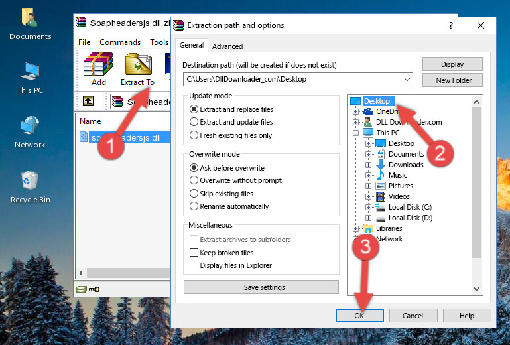Expand the DLL Downloader.com tree node
This screenshot has height=345, width=510.
pos(355,122)
